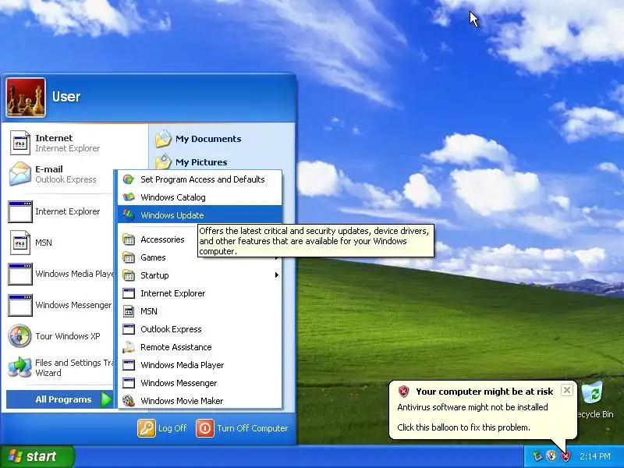
Task: Click the Windows Media Player icon in left column
Action: pos(20,274)
